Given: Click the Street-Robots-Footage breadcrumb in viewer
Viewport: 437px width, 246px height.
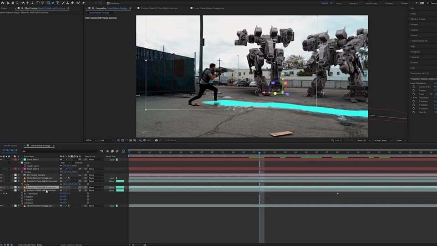Looking at the screenshot, I should coord(99,13).
